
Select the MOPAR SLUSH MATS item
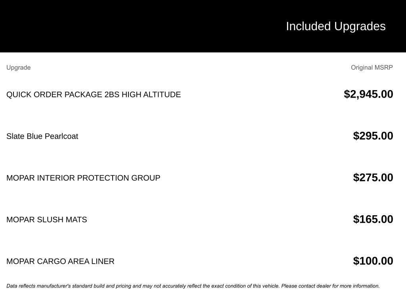(47, 220)
